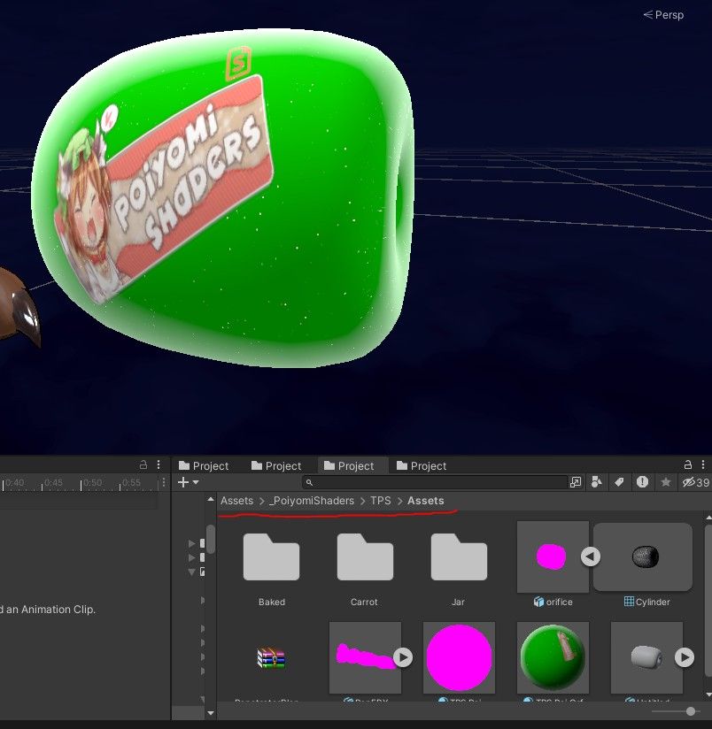Lock the Animation panel with its padlock icon

point(143,464)
